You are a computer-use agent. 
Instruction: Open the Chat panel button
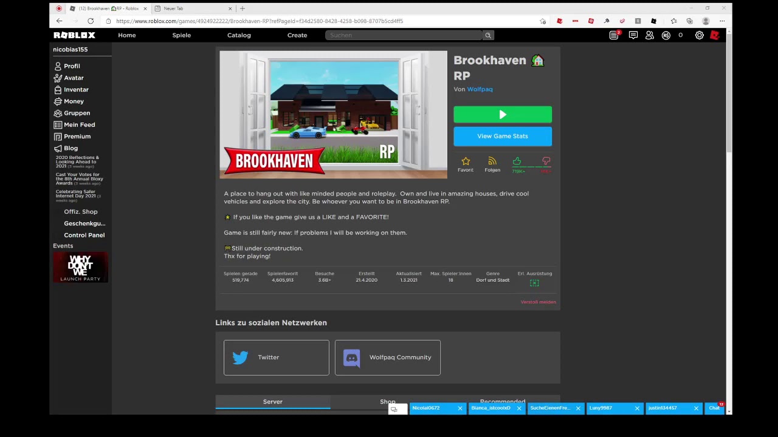point(714,408)
